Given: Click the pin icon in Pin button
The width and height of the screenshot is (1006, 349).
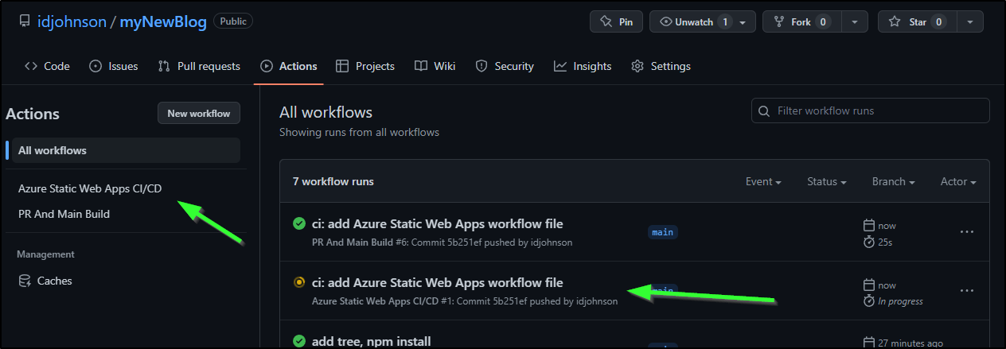Looking at the screenshot, I should coord(606,22).
